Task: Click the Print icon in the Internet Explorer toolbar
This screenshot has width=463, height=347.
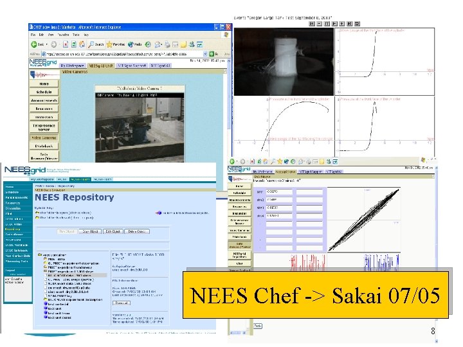Action: point(167,44)
